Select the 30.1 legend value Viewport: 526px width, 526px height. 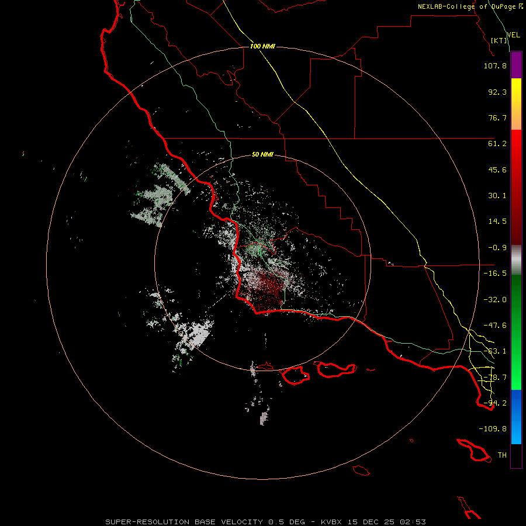coord(497,196)
